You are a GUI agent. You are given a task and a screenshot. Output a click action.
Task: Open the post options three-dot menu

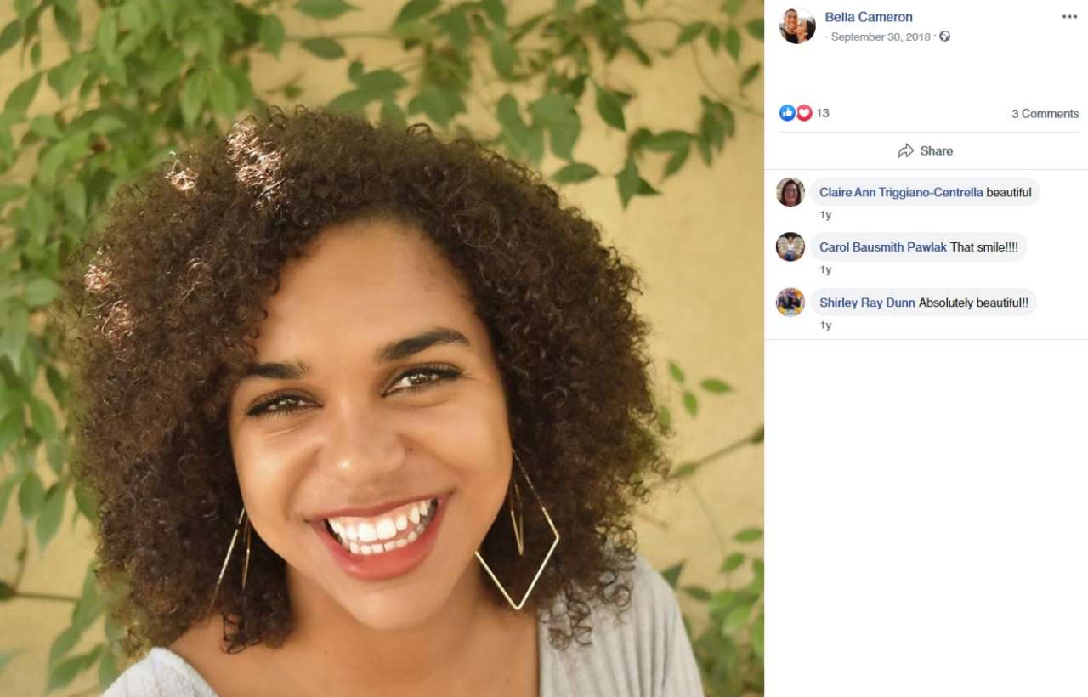[1069, 17]
